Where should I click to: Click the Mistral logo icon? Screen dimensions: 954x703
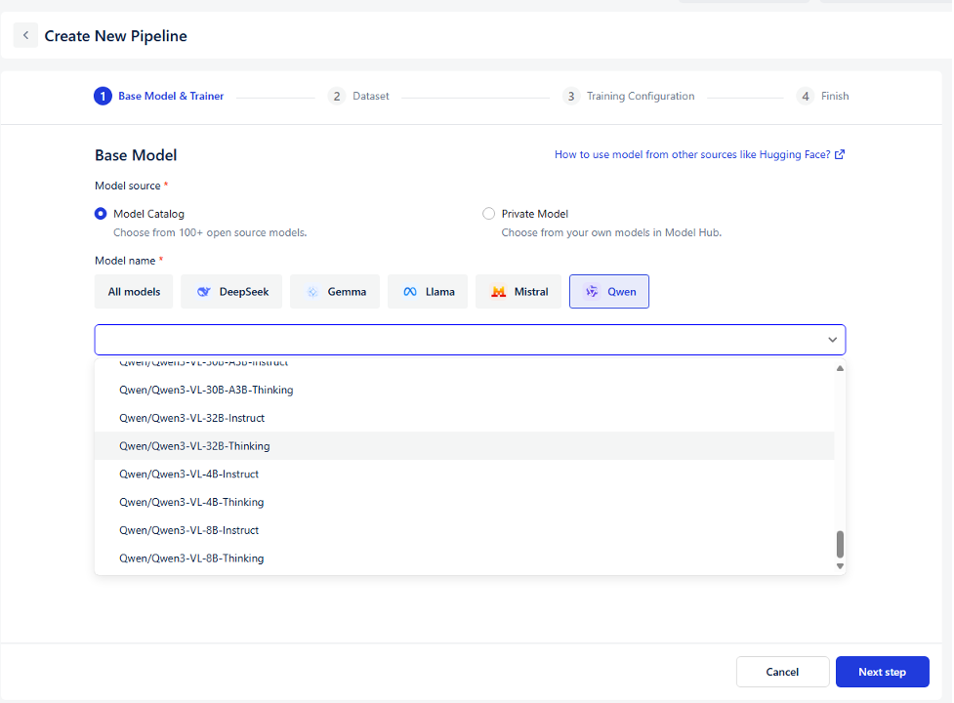(x=499, y=292)
